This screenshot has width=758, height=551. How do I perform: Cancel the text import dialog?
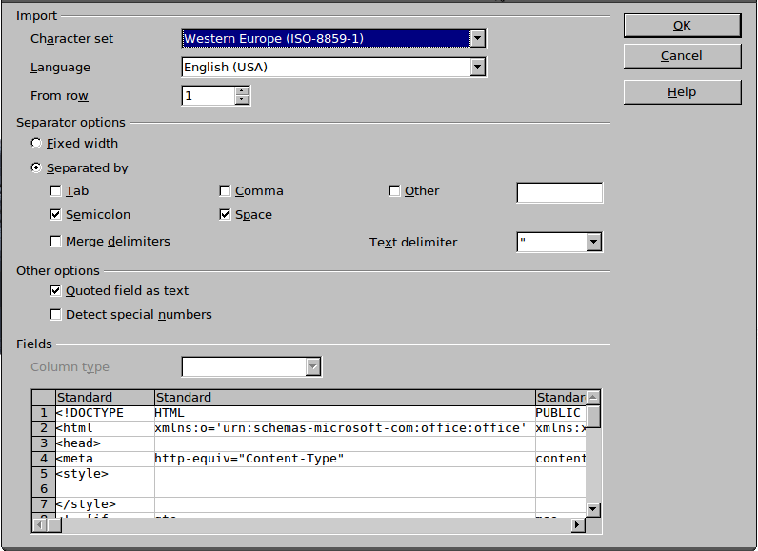682,56
